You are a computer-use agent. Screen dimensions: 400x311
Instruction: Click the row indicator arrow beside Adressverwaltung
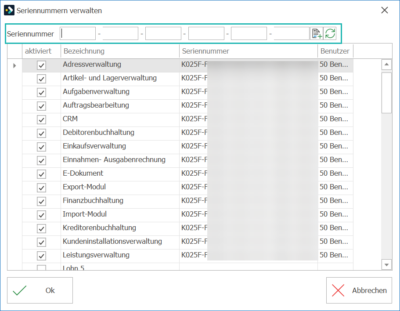(x=14, y=65)
